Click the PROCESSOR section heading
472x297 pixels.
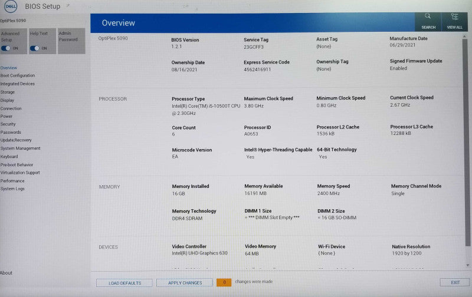point(113,99)
